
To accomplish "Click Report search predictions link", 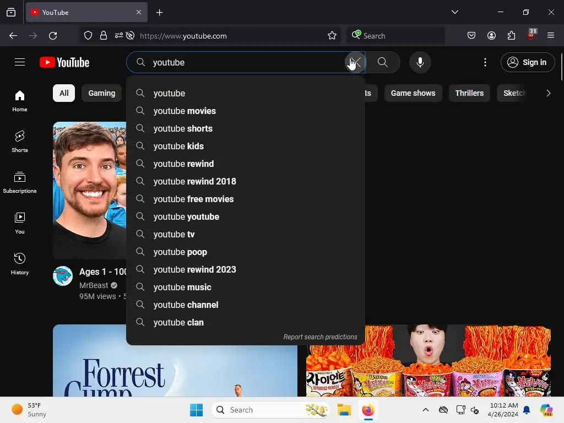I will (320, 337).
